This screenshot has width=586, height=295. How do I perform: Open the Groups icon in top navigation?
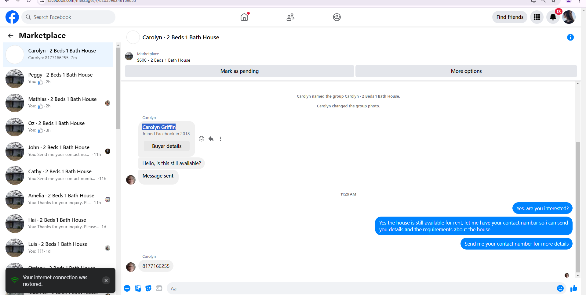pos(337,17)
